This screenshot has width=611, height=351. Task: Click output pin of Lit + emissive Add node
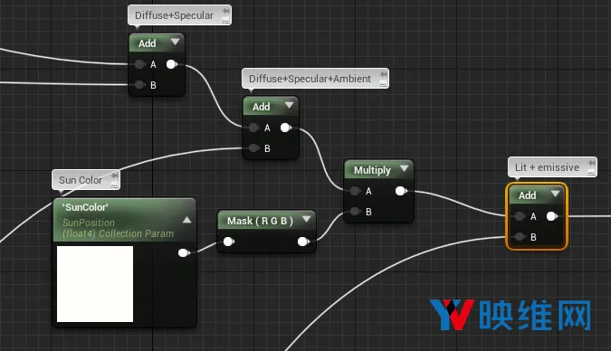(x=552, y=216)
